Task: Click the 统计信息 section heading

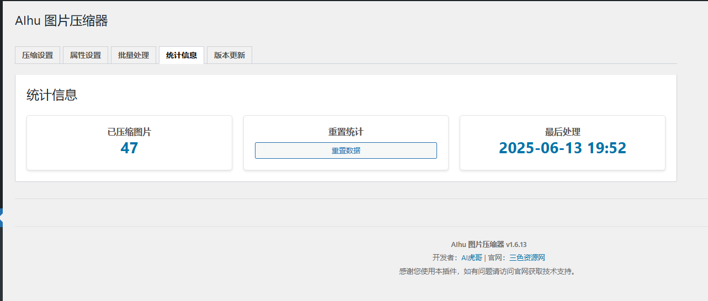Action: tap(52, 95)
